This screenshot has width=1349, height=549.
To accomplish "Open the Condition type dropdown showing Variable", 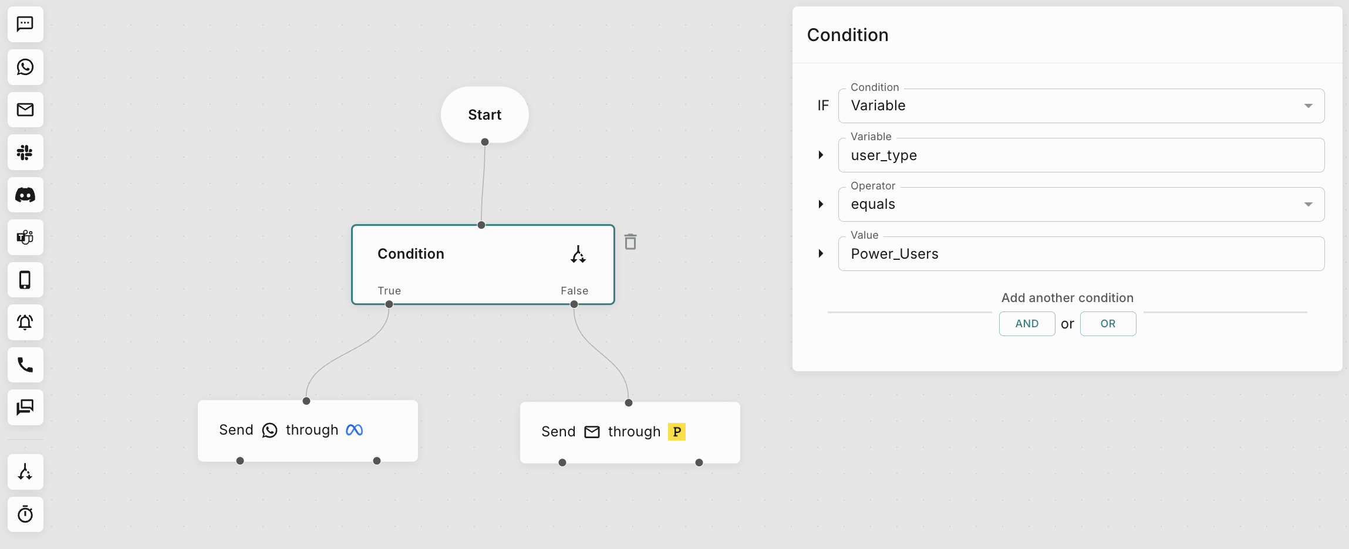I will click(1081, 106).
